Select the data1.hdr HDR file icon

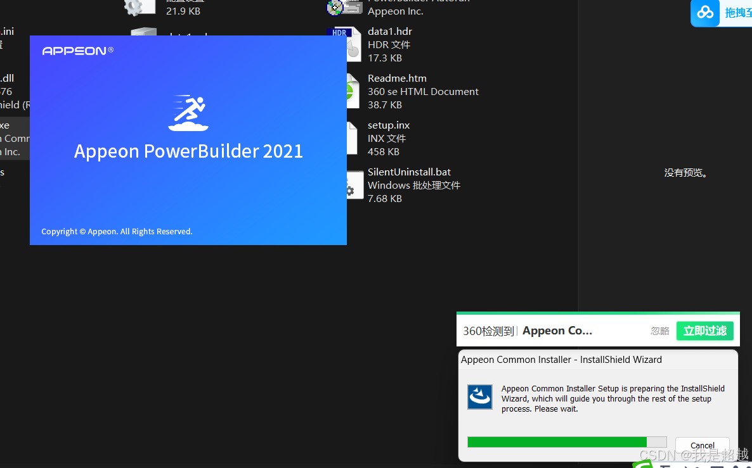(353, 44)
